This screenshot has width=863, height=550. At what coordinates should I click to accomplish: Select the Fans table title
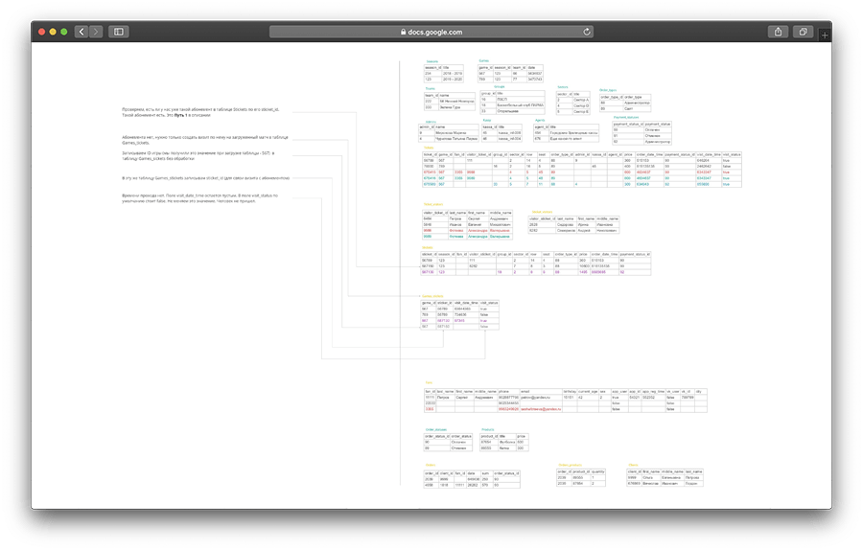[x=429, y=382]
